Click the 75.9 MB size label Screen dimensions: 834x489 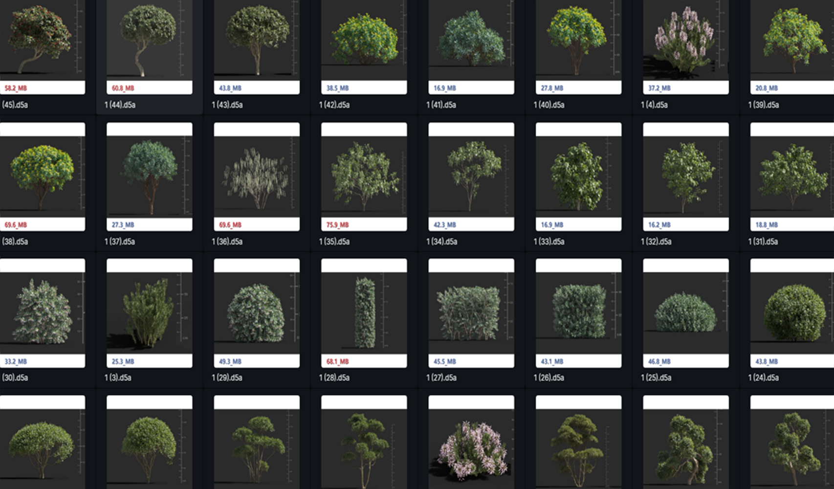[337, 225]
